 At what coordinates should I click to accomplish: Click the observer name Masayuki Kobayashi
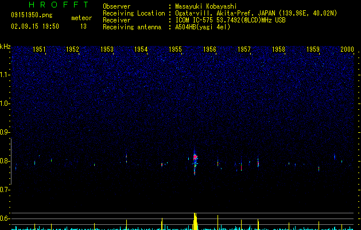[x=206, y=6]
